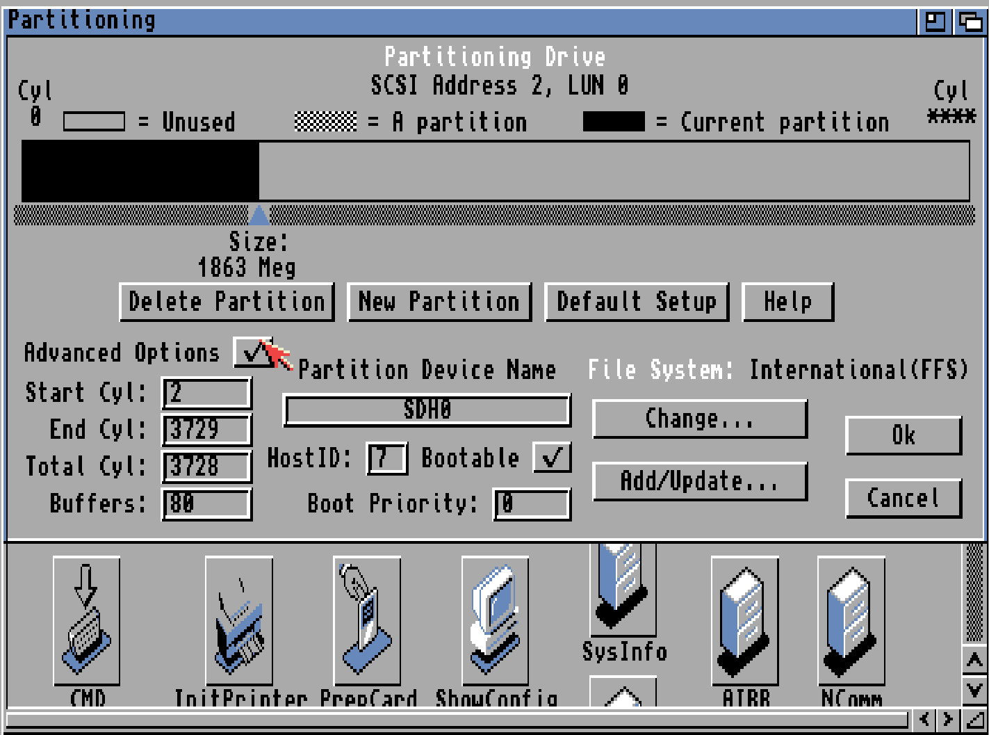This screenshot has width=989, height=735.
Task: Click the PrepCard icon
Action: pos(366,620)
